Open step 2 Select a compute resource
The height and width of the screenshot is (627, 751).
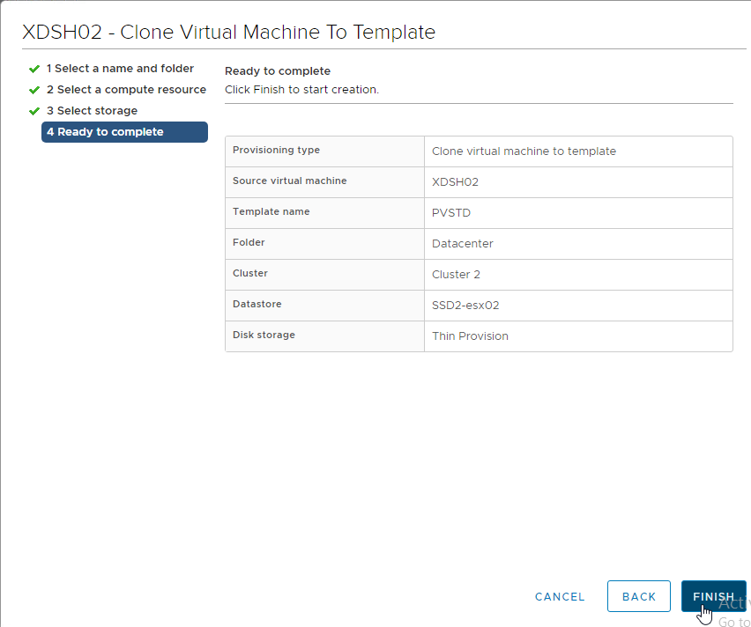(126, 90)
